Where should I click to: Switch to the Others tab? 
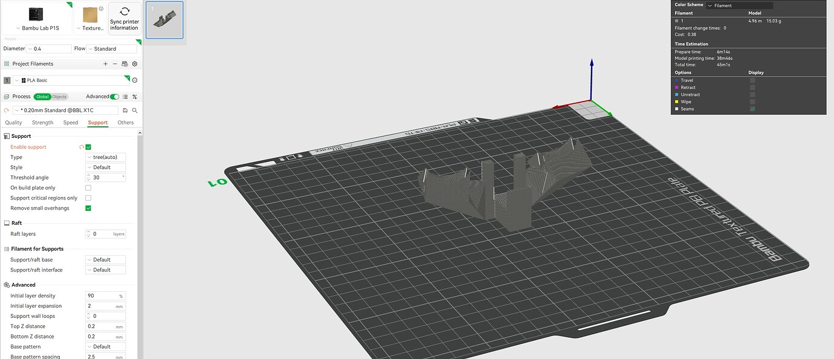(126, 123)
